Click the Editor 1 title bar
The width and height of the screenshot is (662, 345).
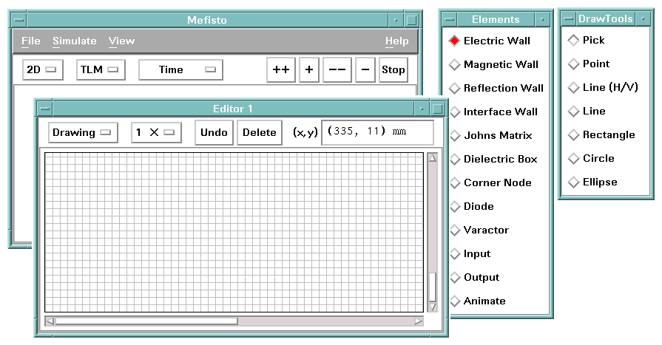coord(233,109)
